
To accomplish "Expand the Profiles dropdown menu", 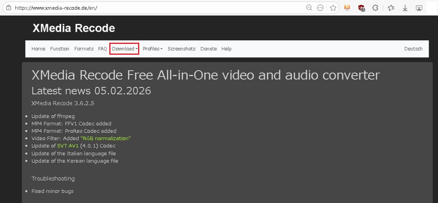I will point(152,49).
